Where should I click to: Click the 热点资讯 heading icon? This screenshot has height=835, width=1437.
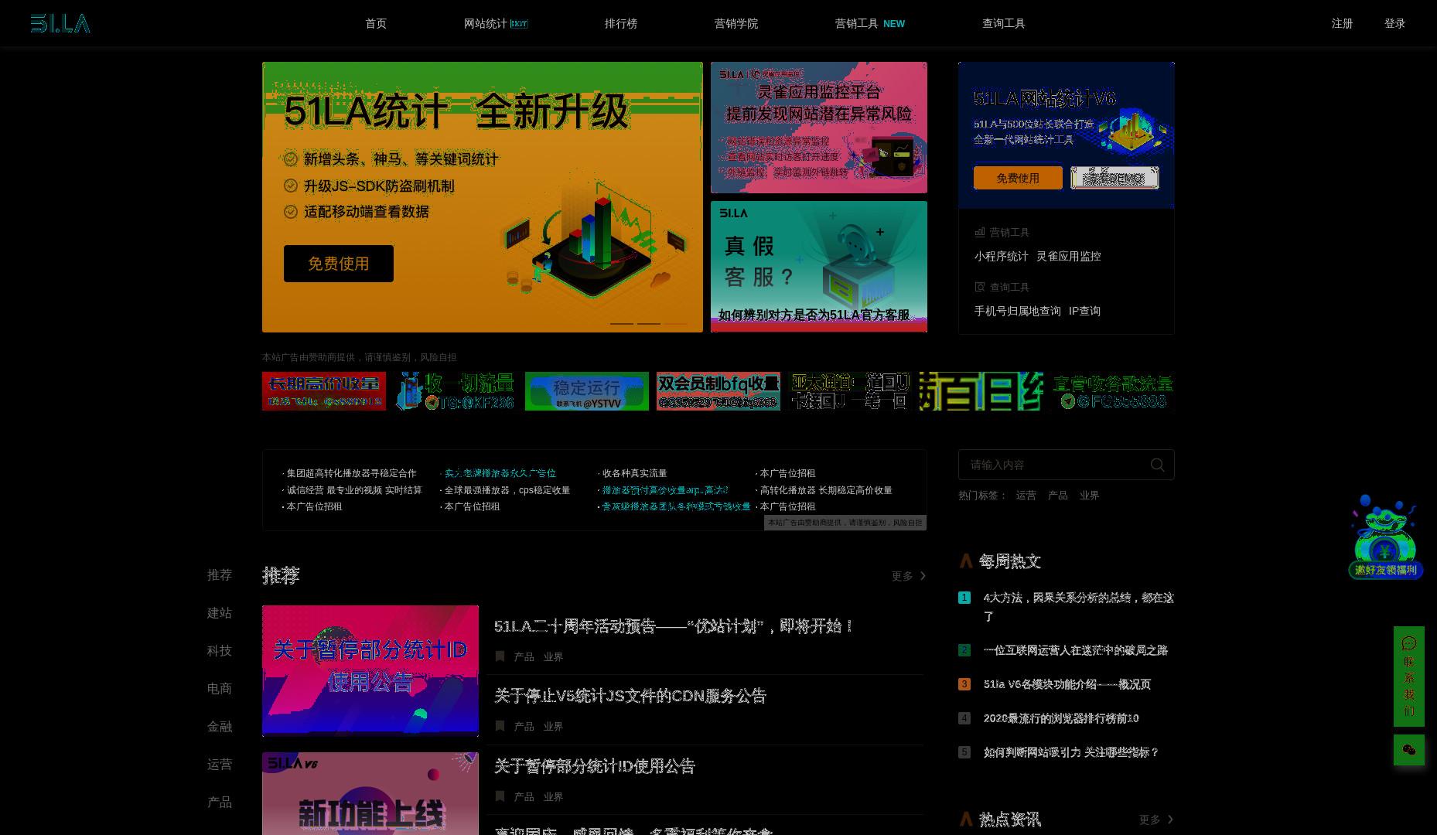tap(966, 819)
